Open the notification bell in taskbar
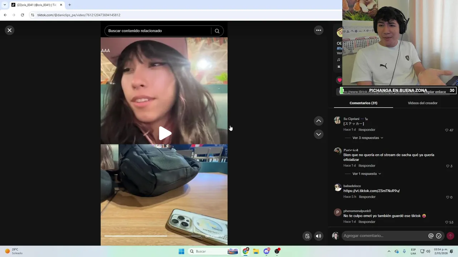Screen dimensions: 458x257 tap(452, 251)
